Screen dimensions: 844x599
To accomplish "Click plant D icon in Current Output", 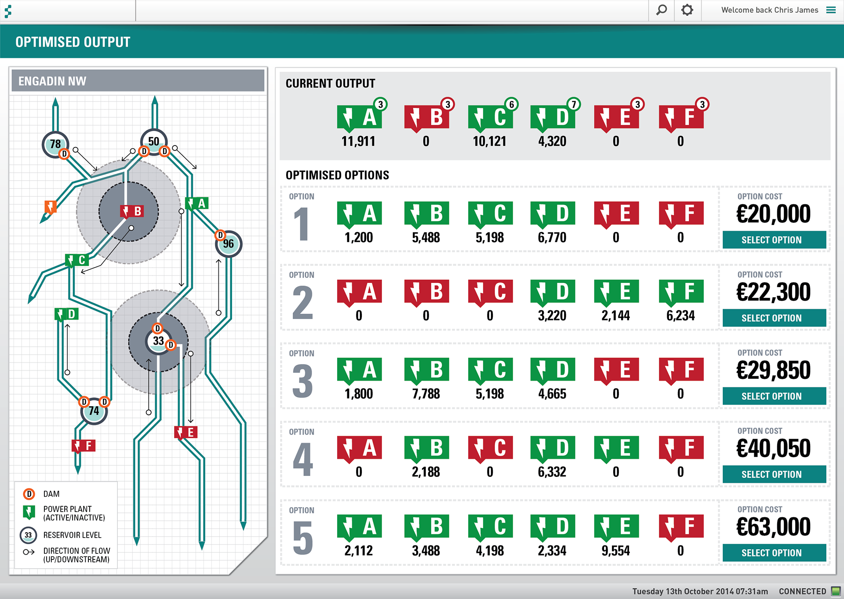I will [x=553, y=118].
